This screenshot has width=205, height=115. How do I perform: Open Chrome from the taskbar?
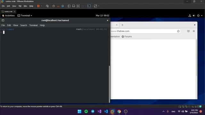pos(119,111)
